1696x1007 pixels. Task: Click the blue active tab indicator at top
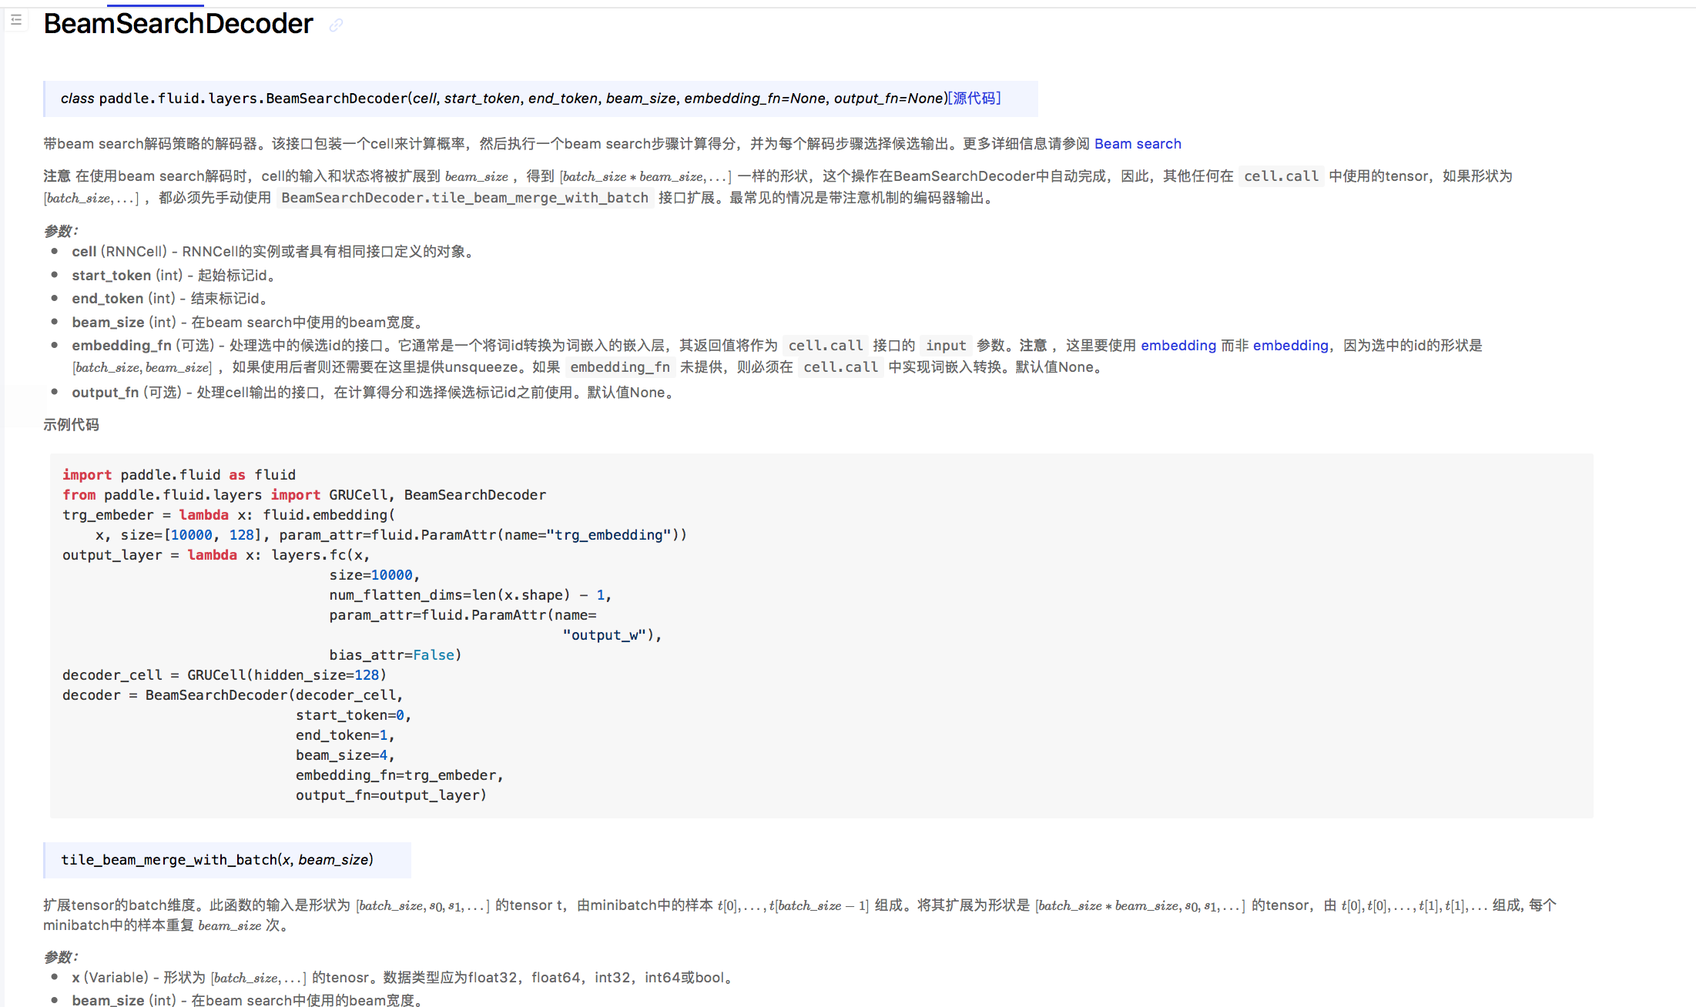click(155, 5)
